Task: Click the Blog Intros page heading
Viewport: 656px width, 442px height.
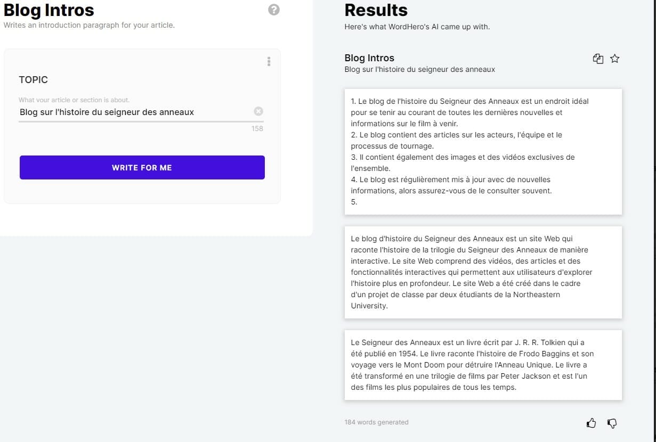Action: point(49,10)
